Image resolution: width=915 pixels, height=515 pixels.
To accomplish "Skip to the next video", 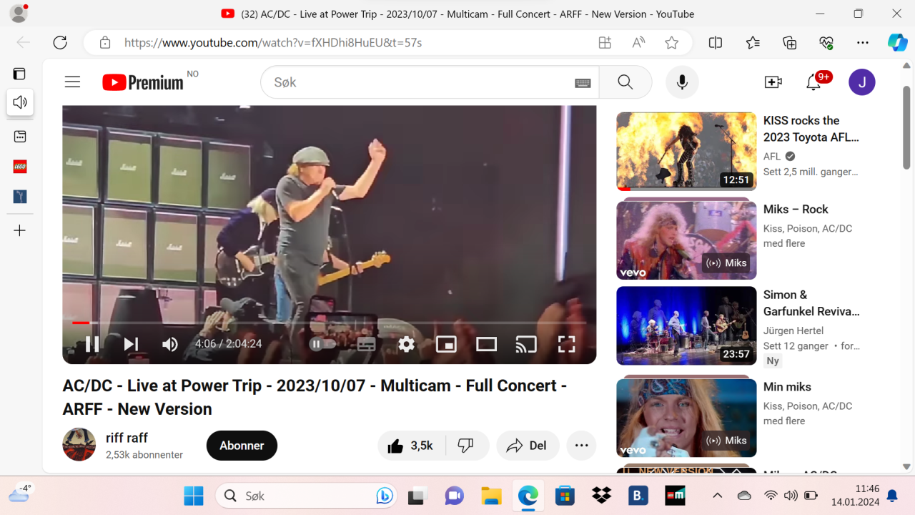I will click(x=131, y=344).
